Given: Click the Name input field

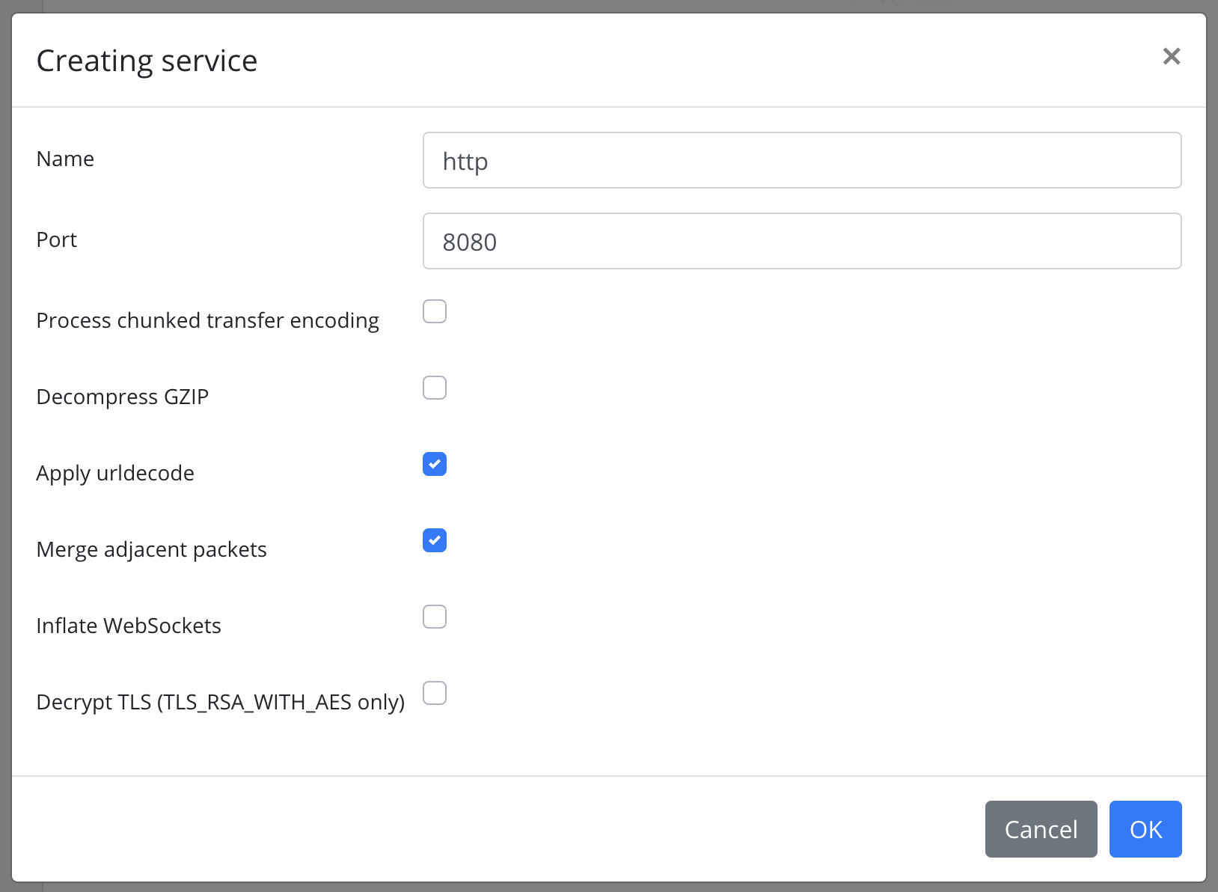Looking at the screenshot, I should [801, 159].
